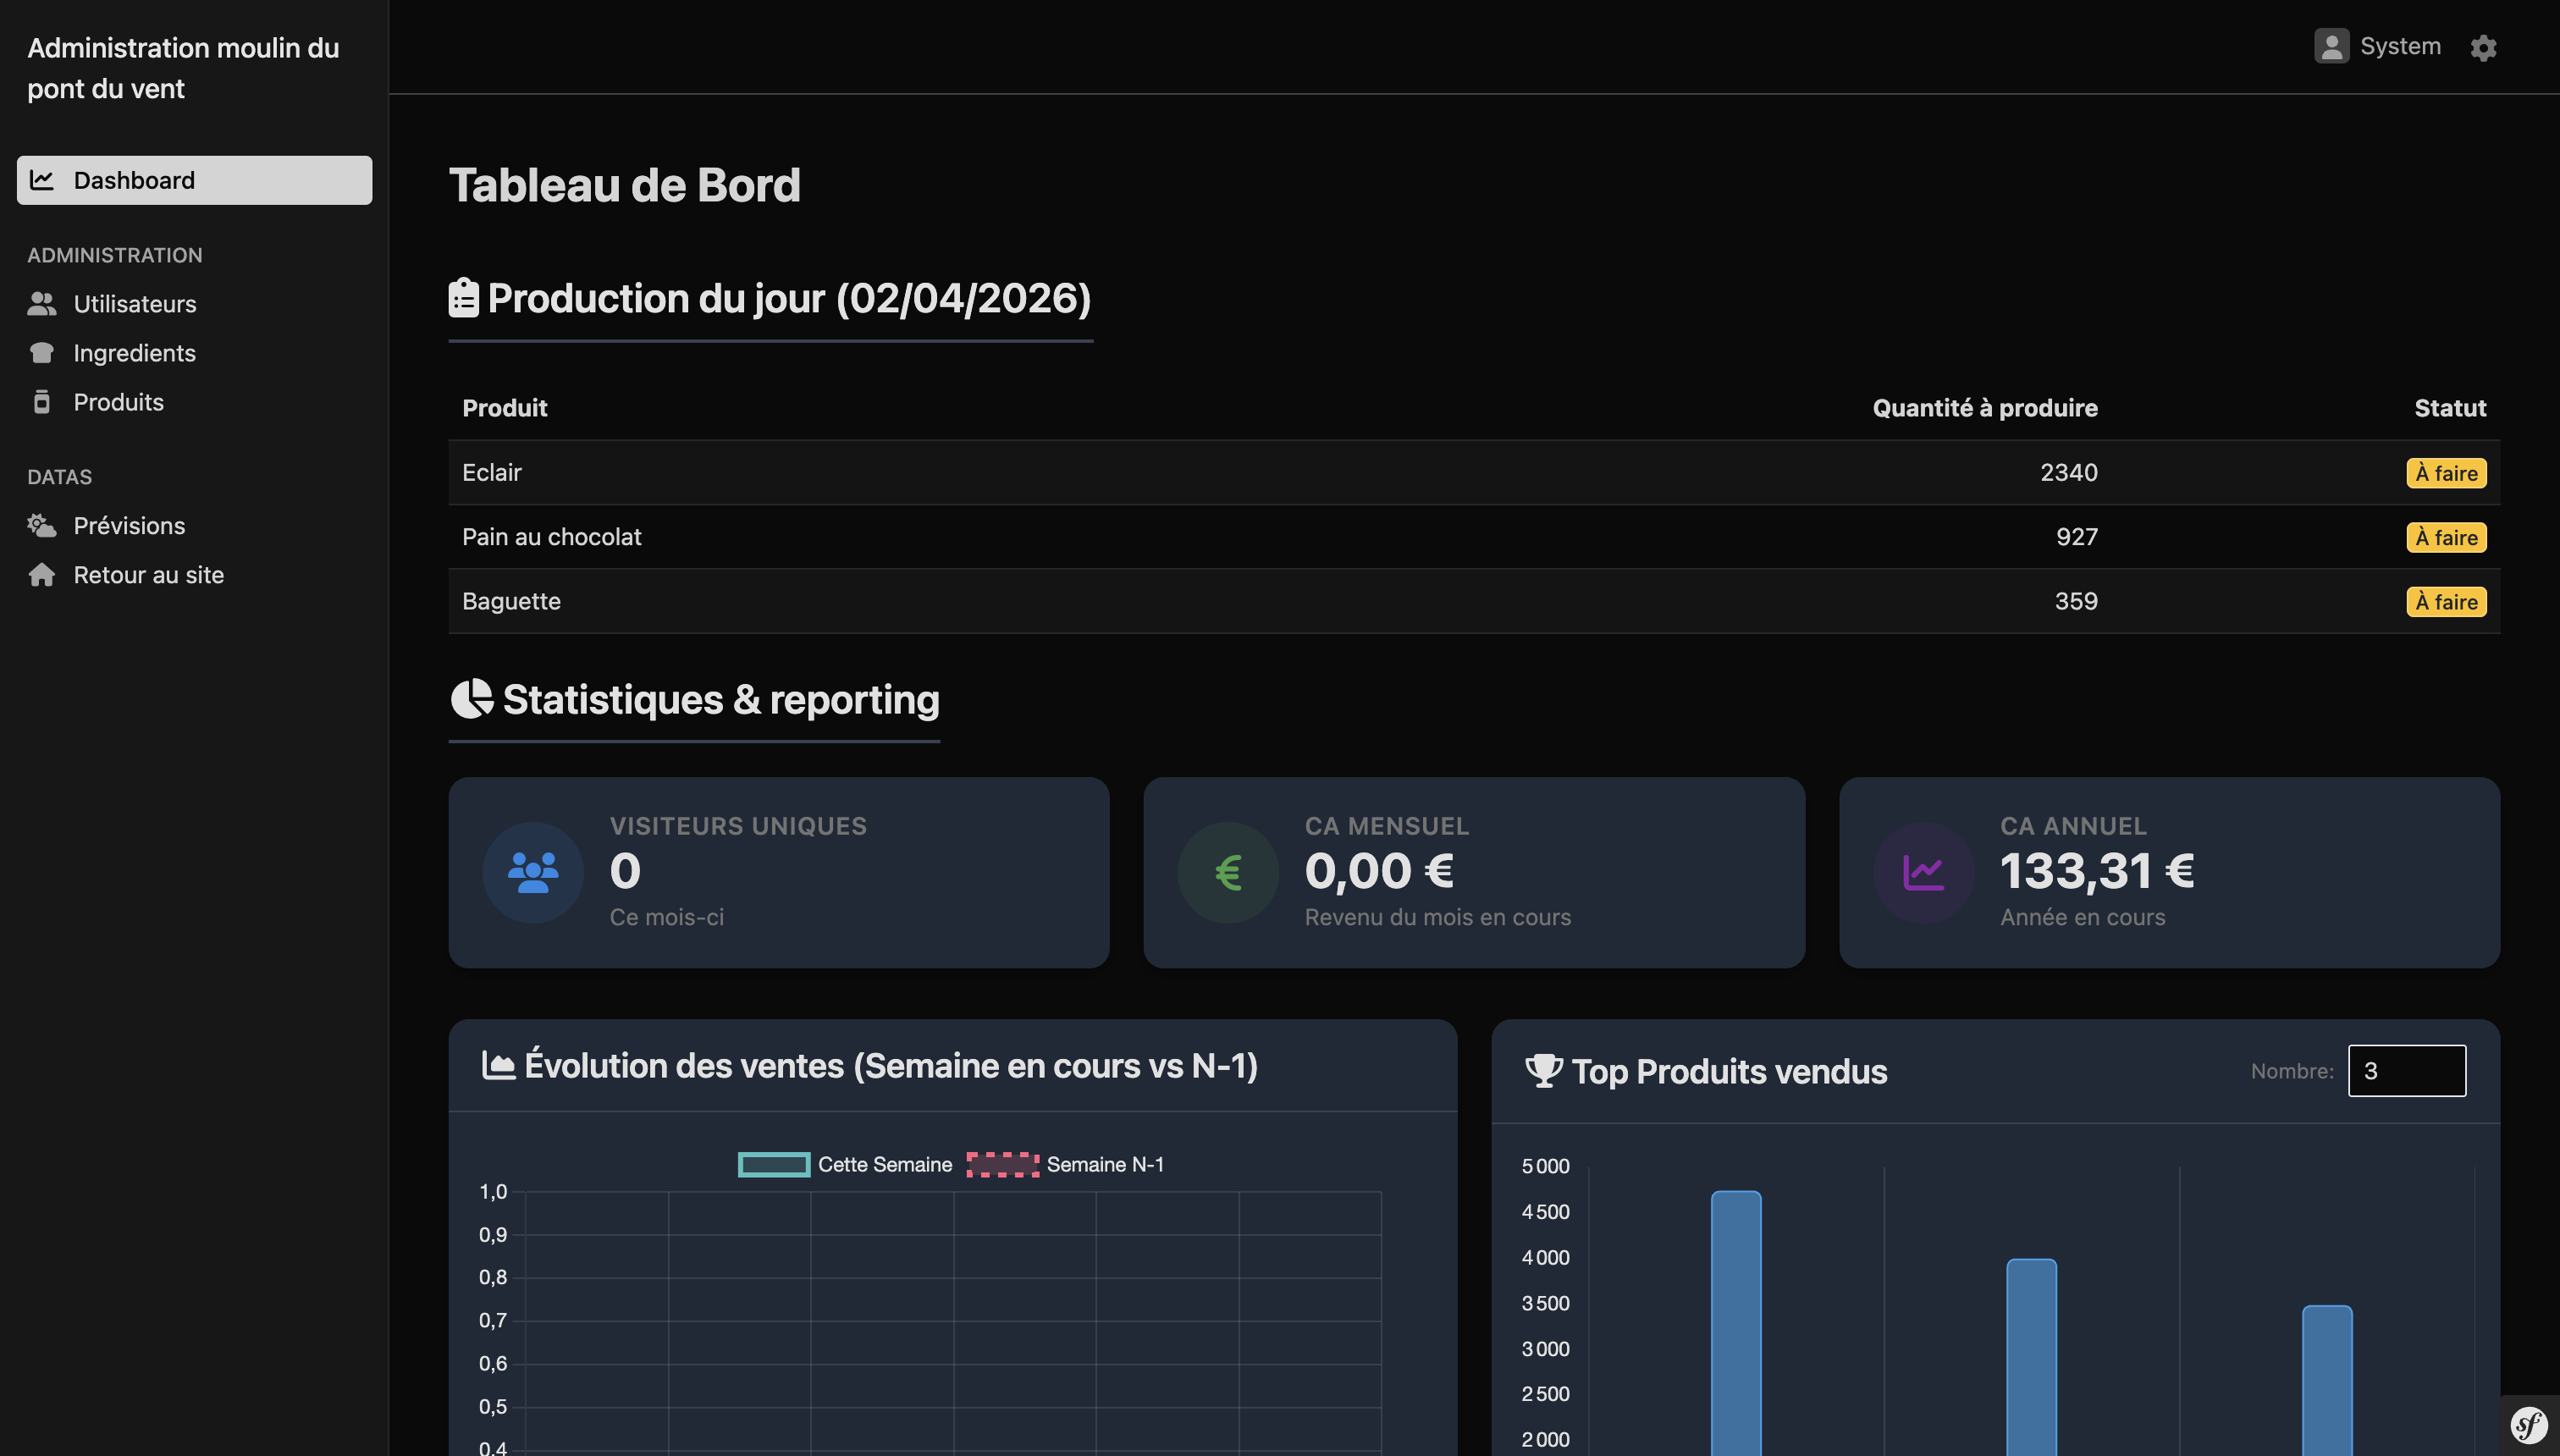Screen dimensions: 2560x1456
Task: Click the CA annuel chart line icon
Action: tap(1923, 872)
